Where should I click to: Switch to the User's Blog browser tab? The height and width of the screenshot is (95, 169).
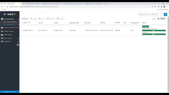[74, 3]
